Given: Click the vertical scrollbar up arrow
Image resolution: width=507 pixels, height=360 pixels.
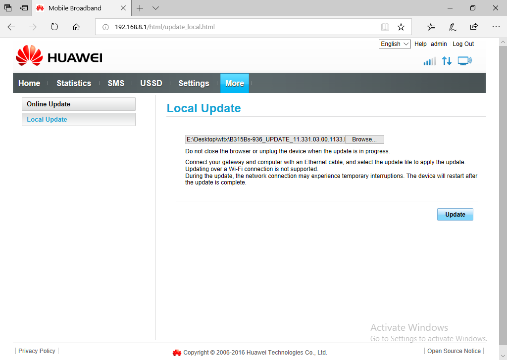Looking at the screenshot, I should (x=503, y=42).
